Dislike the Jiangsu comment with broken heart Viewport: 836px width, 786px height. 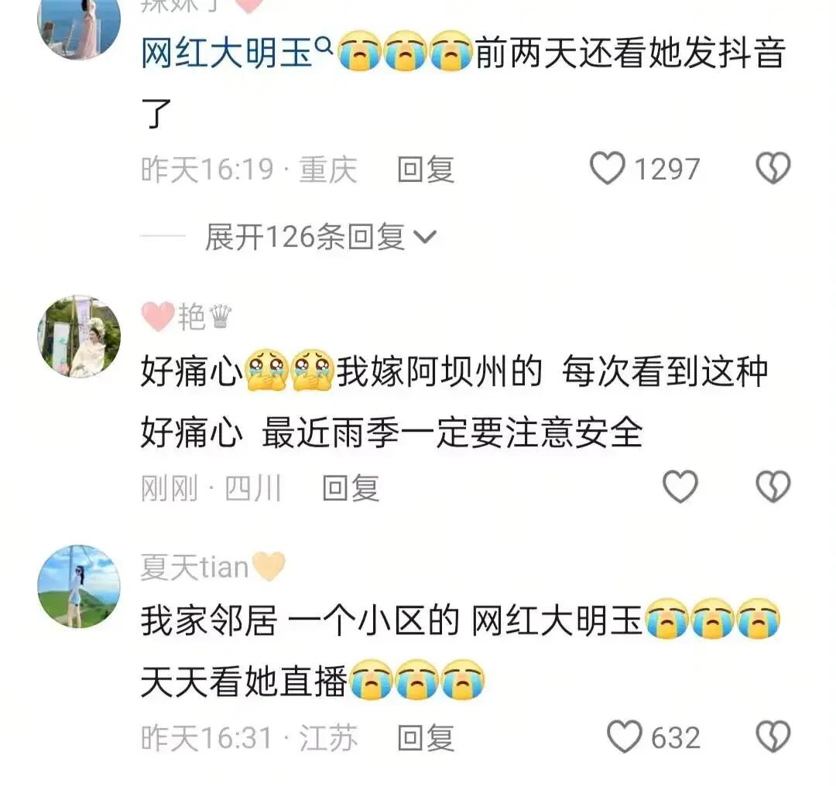[x=773, y=736]
